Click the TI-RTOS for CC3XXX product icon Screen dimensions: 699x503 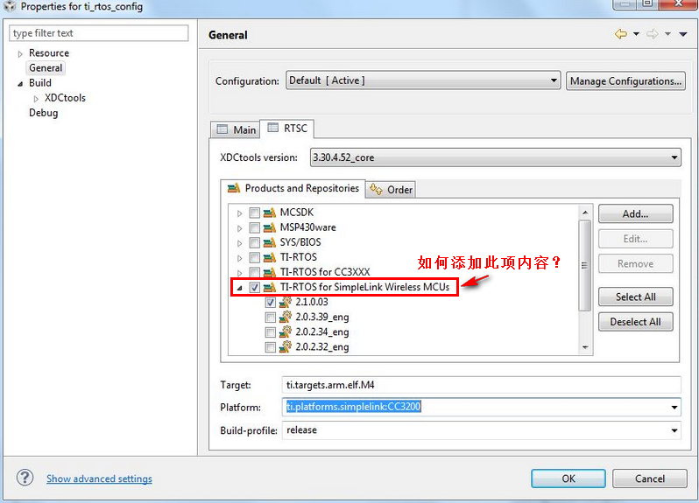click(x=269, y=272)
